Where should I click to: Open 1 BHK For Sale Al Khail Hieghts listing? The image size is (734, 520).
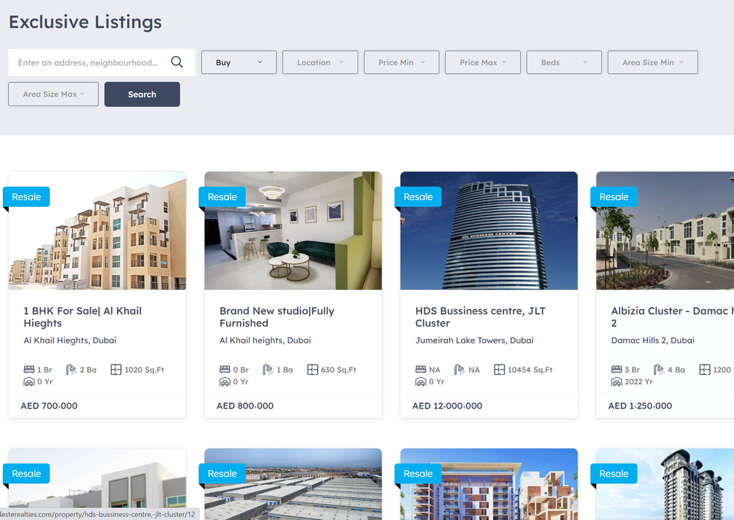(82, 317)
